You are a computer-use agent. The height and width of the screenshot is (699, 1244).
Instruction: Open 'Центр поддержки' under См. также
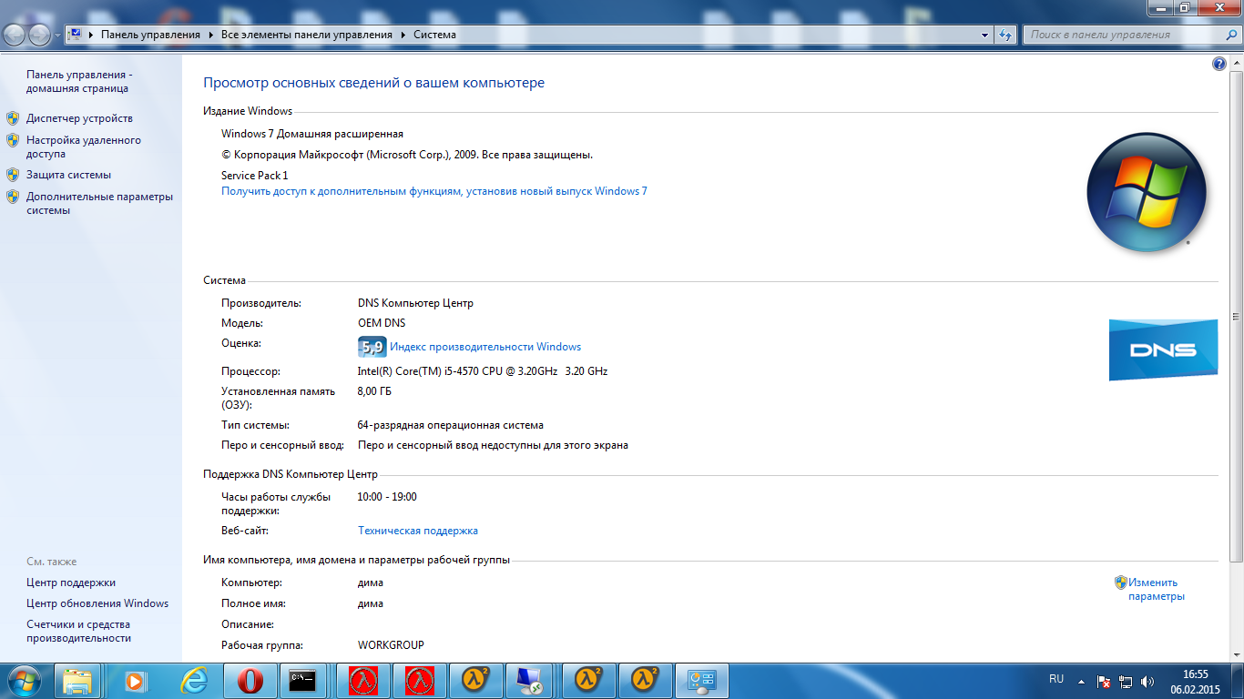pyautogui.click(x=71, y=582)
